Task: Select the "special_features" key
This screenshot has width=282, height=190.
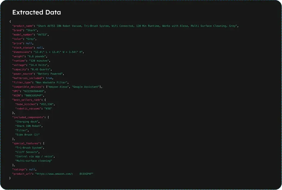Action: point(26,143)
